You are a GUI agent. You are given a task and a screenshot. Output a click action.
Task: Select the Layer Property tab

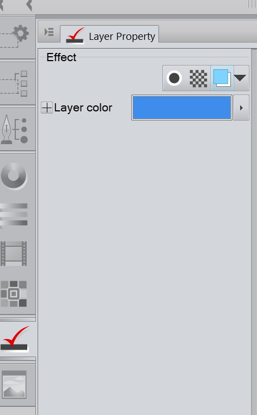click(x=110, y=35)
